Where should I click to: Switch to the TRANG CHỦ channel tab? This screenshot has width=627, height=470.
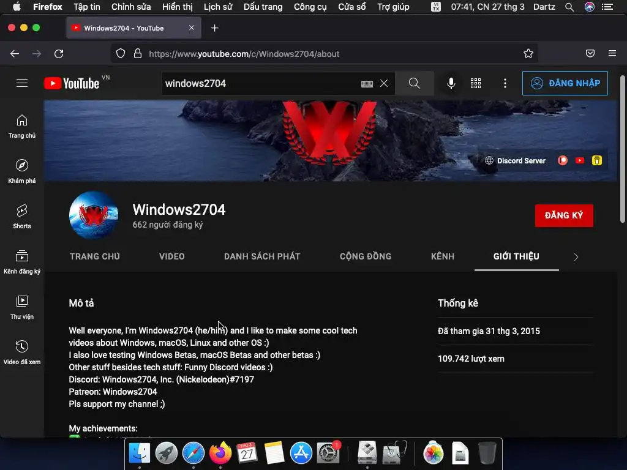coord(95,256)
